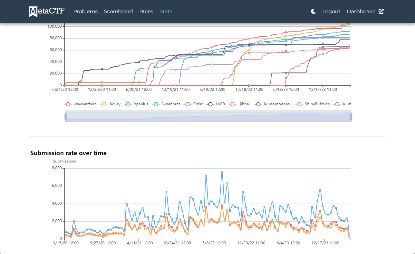The width and height of the screenshot is (415, 254).
Task: Click the '6/18/23 12:00' axis label
Action: click(286, 90)
